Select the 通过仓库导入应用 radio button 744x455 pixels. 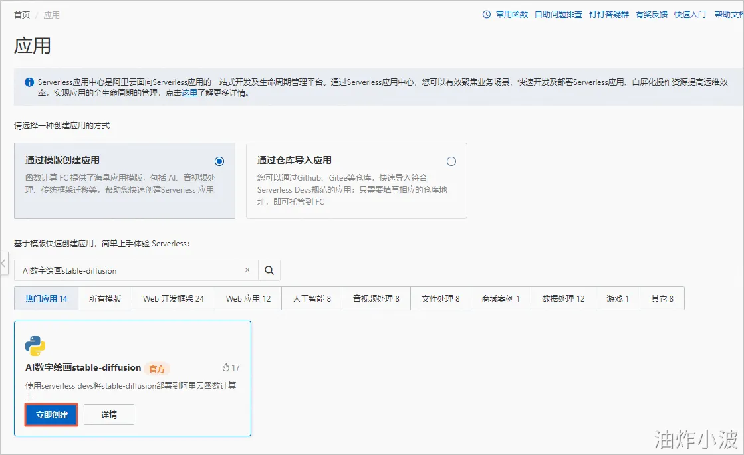pyautogui.click(x=451, y=161)
